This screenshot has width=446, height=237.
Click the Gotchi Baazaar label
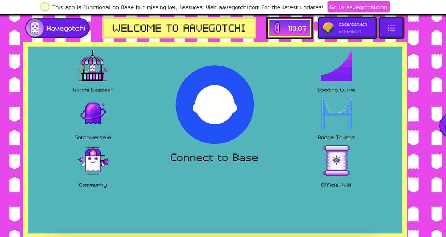[93, 90]
